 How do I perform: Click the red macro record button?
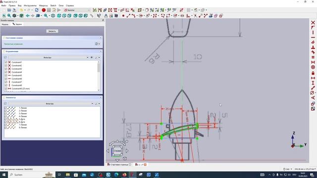pos(44,10)
